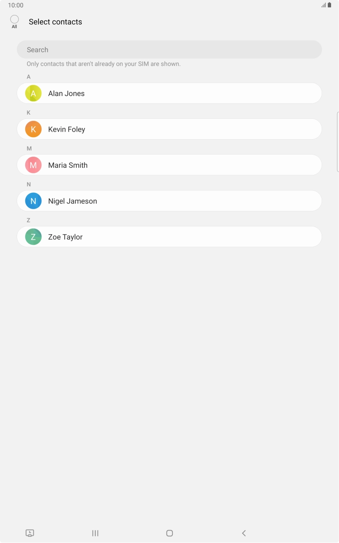Select the Maria Smith contact row
The height and width of the screenshot is (543, 339).
pyautogui.click(x=169, y=165)
